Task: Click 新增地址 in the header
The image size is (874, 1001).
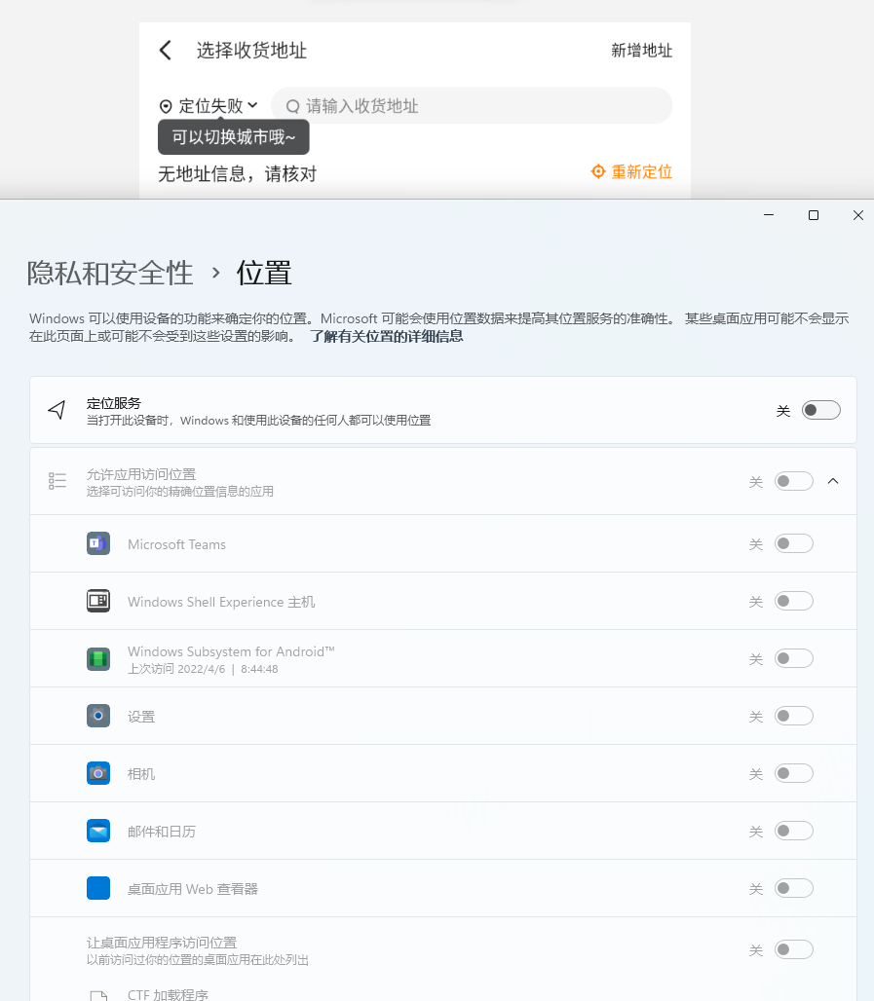Action: tap(641, 51)
